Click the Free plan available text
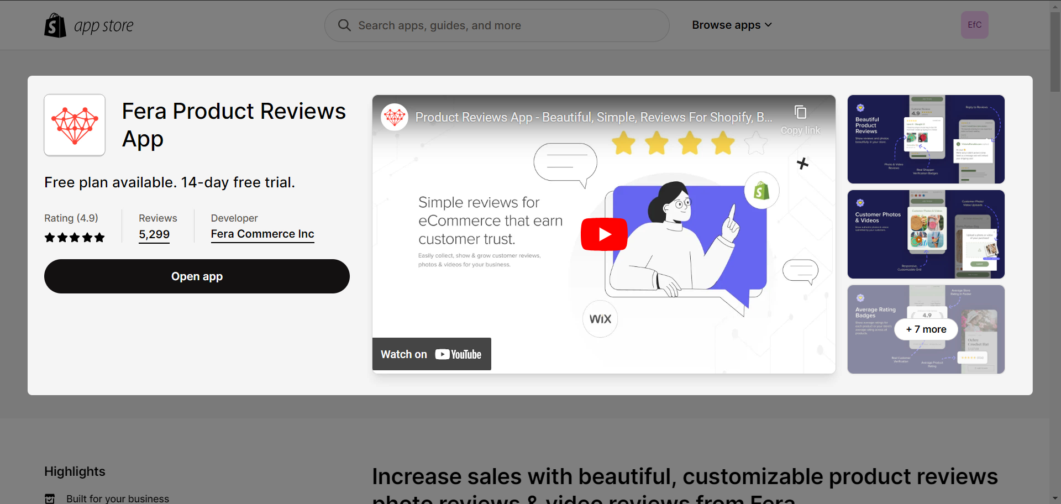 point(170,182)
